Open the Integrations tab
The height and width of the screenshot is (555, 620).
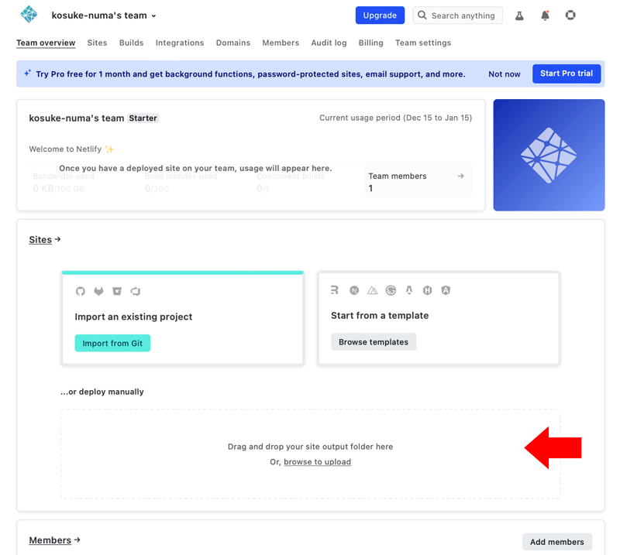tap(180, 43)
